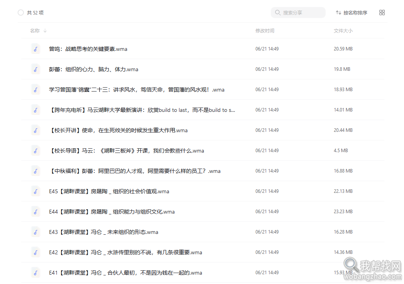Click audio icon for 曾鸣：战略思考的关键要素.wma

pos(36,49)
